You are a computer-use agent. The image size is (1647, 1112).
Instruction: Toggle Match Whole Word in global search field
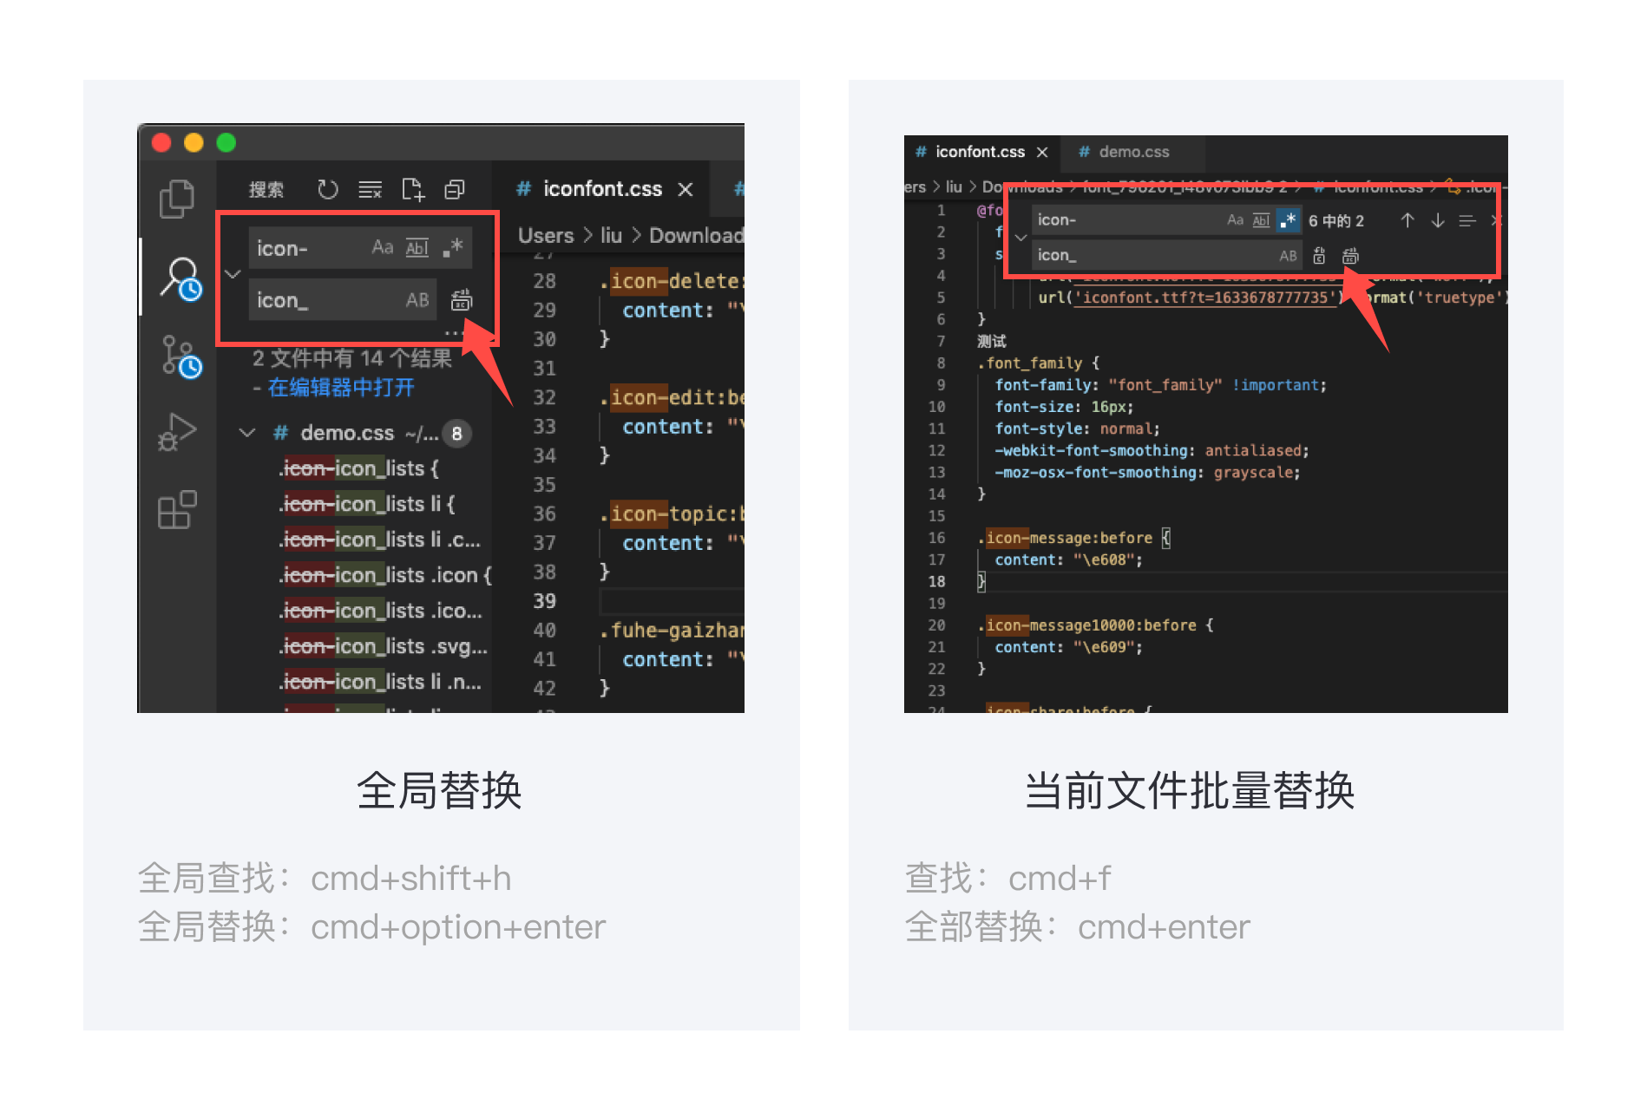(x=417, y=247)
